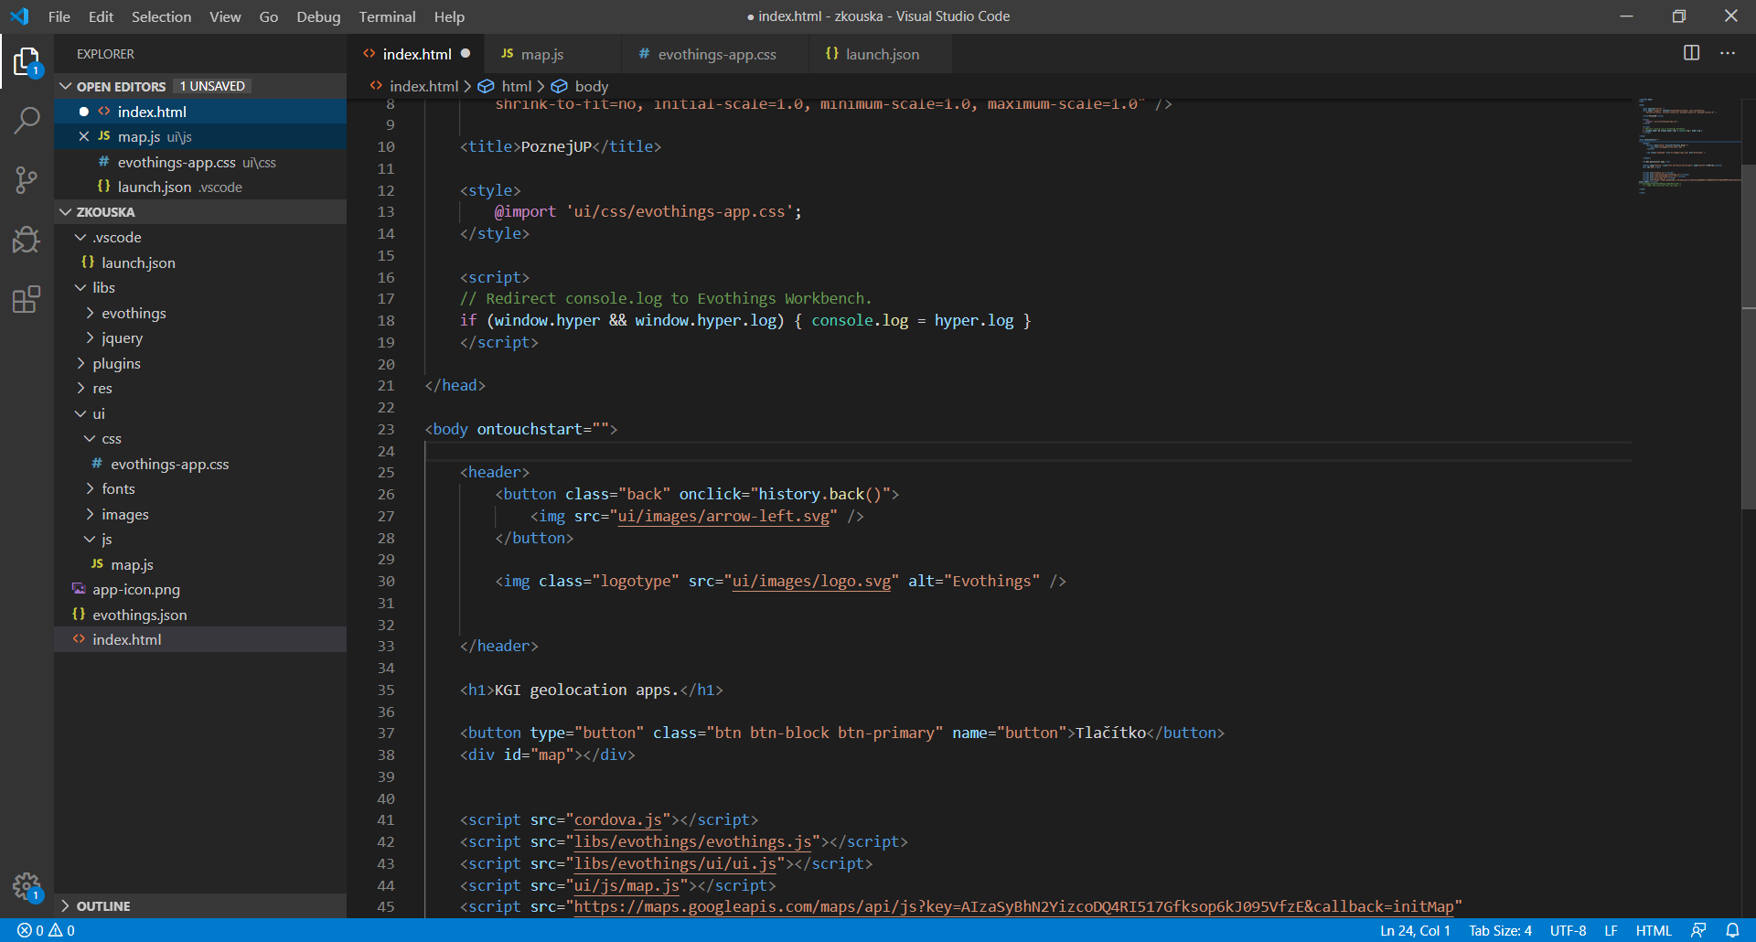1756x942 pixels.
Task: Collapse the Open Editors section
Action: [x=65, y=86]
